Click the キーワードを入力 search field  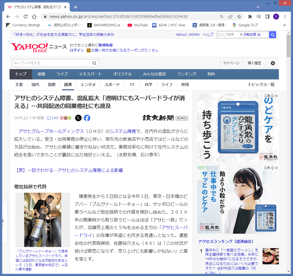pyautogui.click(x=51, y=63)
